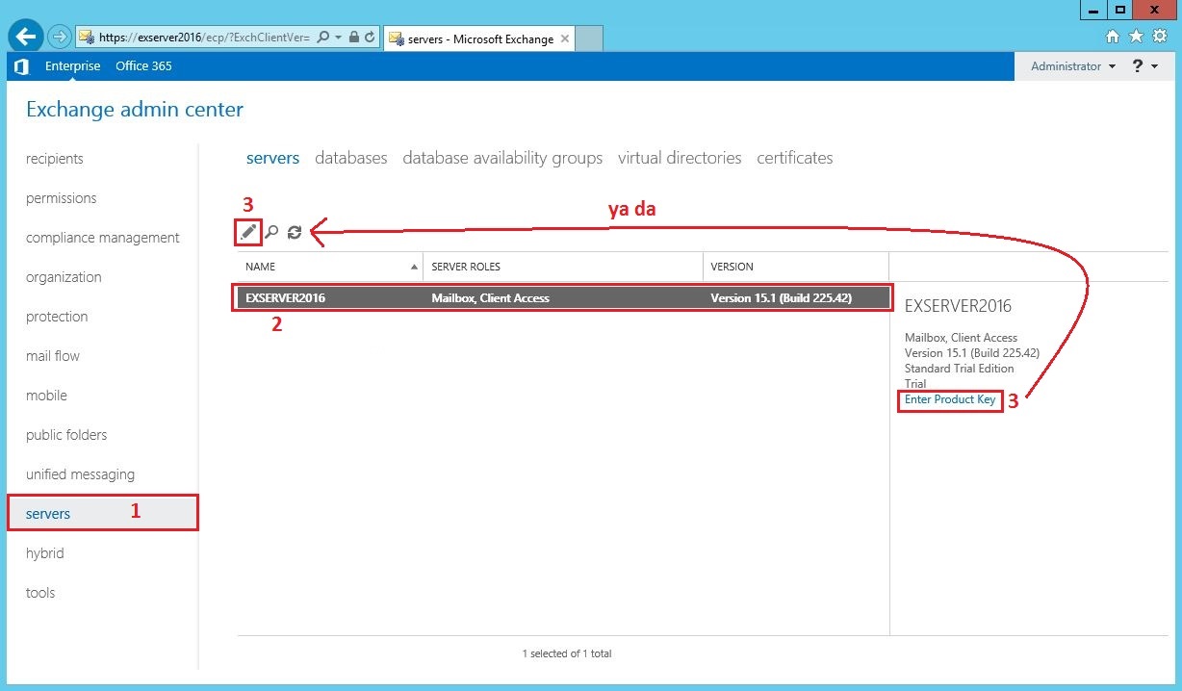Switch to the databases sub-tab

pos(351,158)
